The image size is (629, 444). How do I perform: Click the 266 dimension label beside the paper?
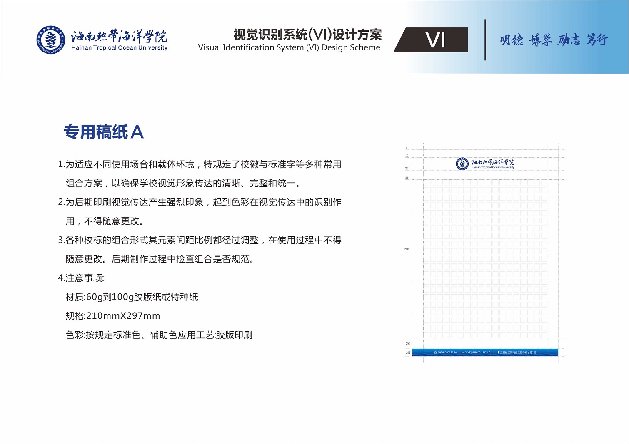click(407, 249)
